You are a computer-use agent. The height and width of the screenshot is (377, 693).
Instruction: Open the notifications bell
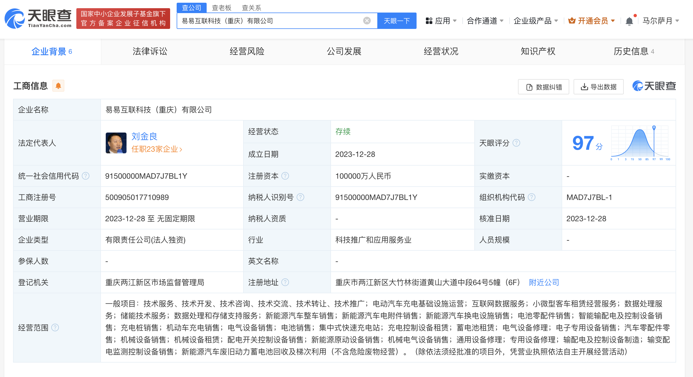coord(629,21)
